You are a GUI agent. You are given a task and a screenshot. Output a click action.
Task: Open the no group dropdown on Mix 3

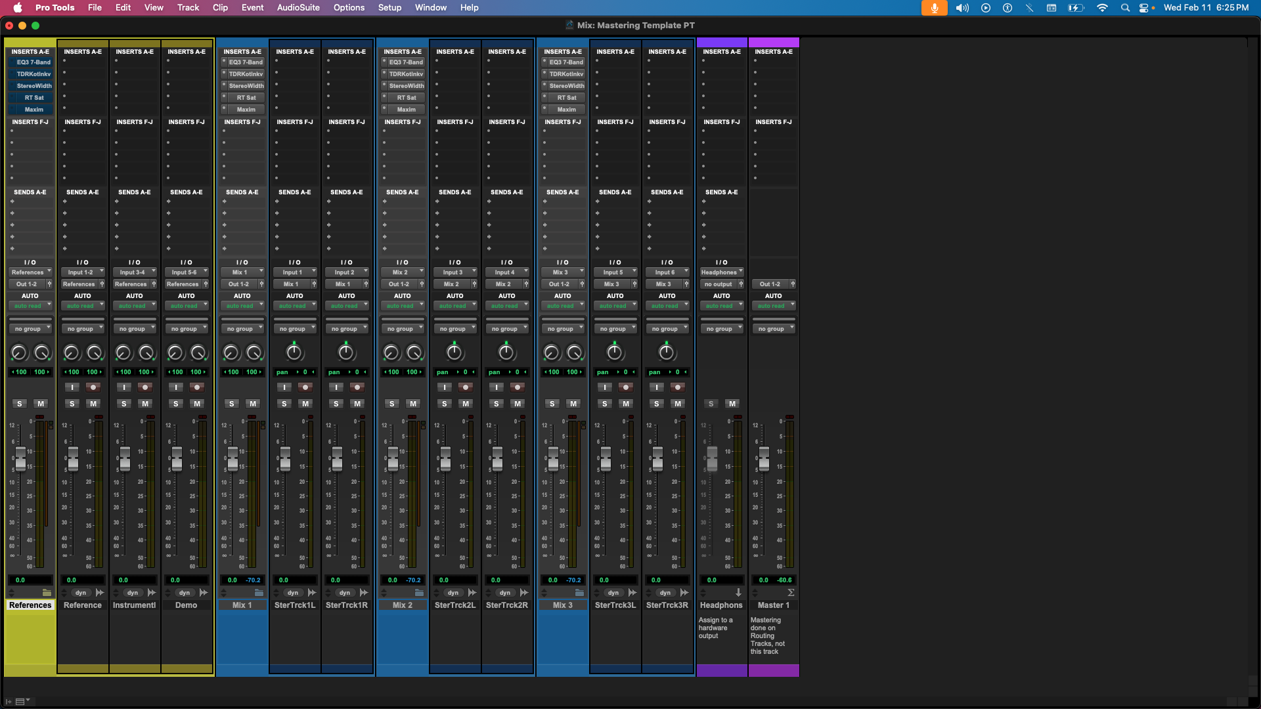(x=563, y=328)
